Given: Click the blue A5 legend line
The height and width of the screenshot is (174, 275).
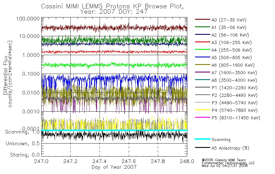Looking at the screenshot, I should point(203,57).
